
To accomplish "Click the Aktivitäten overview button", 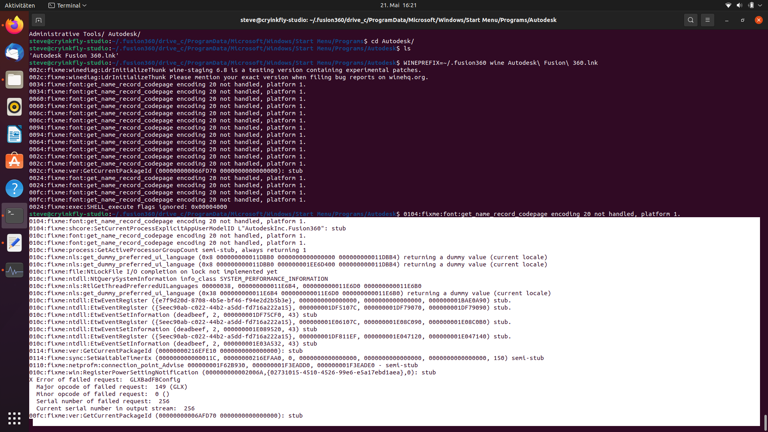I will click(x=20, y=5).
